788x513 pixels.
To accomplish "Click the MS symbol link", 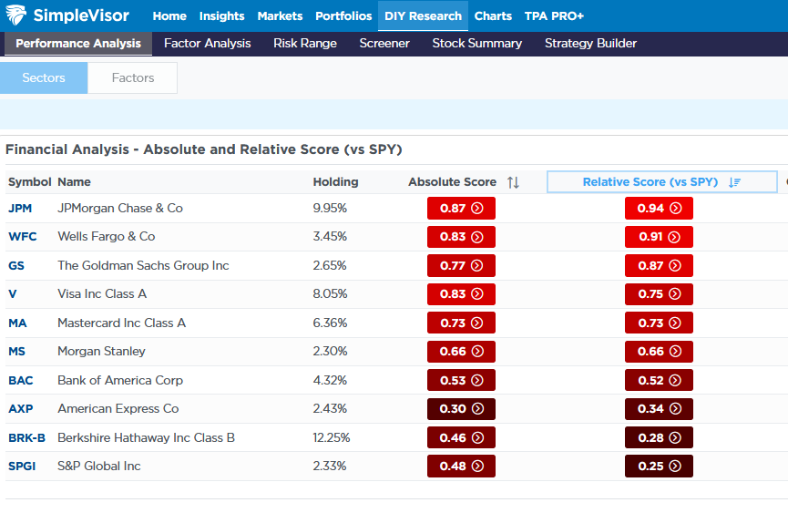I will click(16, 351).
